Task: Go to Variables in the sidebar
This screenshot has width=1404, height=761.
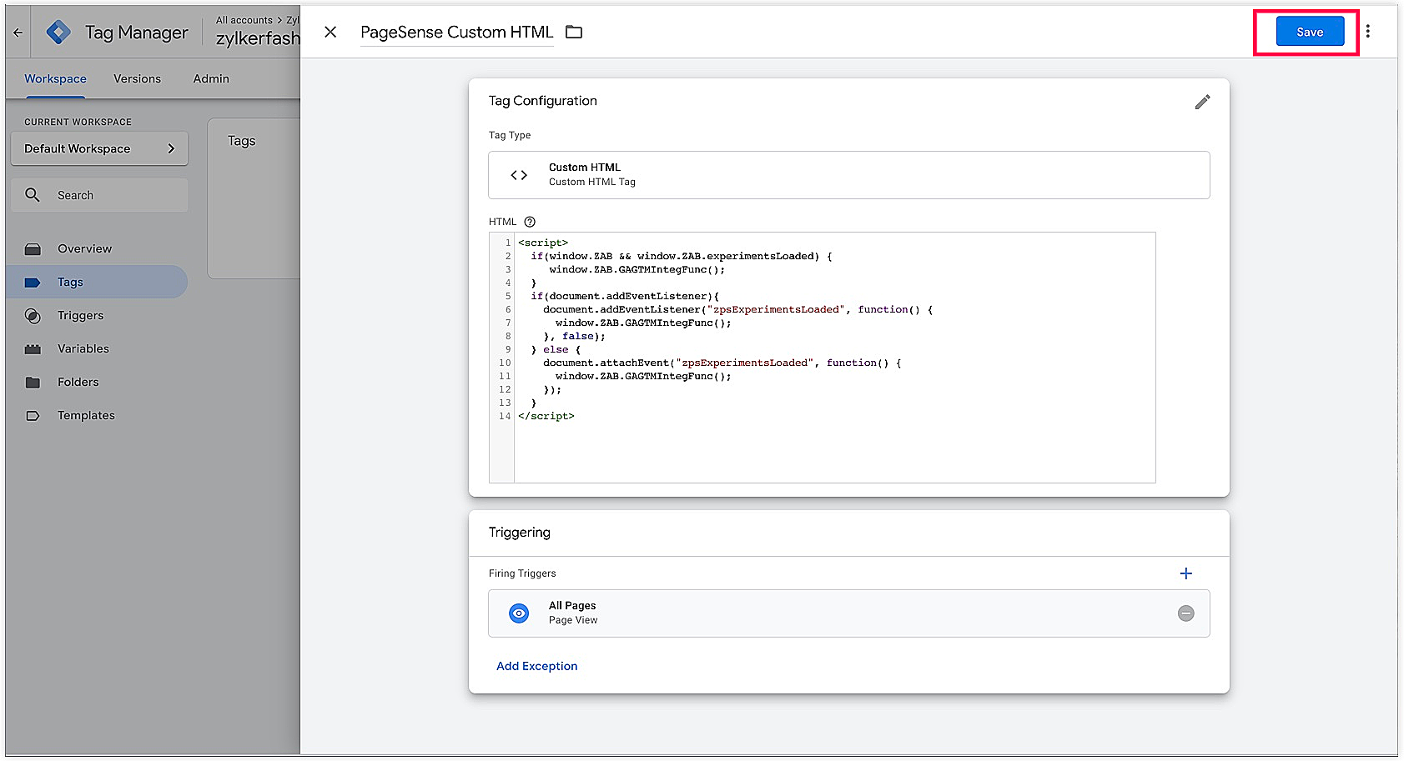Action: click(83, 348)
